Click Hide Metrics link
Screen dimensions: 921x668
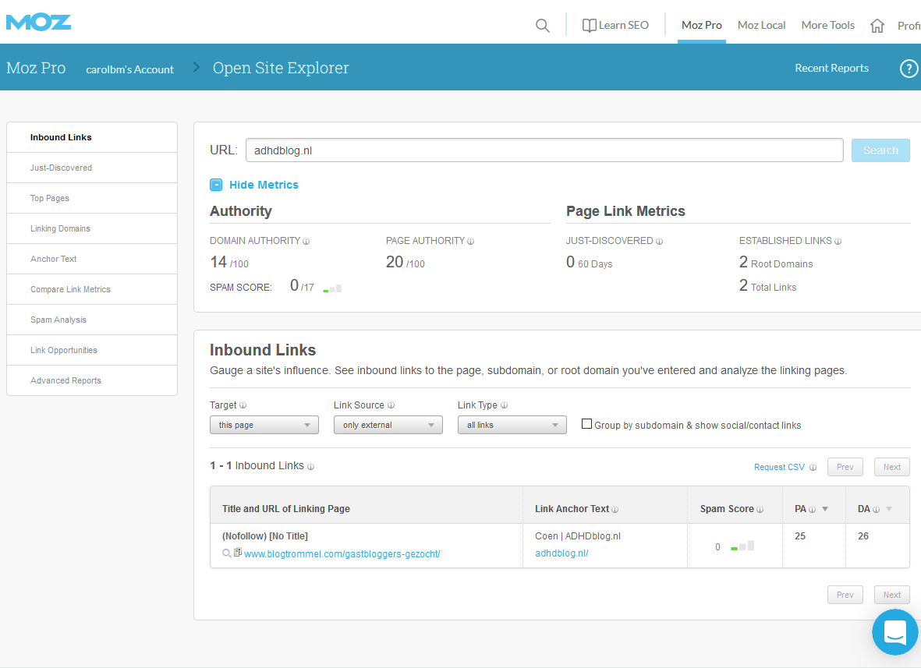[264, 185]
